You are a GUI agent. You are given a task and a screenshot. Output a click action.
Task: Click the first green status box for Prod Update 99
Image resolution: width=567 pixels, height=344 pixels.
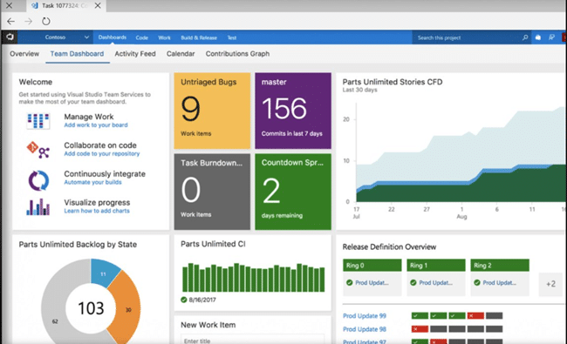[420, 316]
